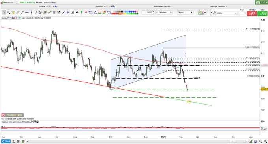Toggle the green Kurs panel icon

tap(19, 18)
